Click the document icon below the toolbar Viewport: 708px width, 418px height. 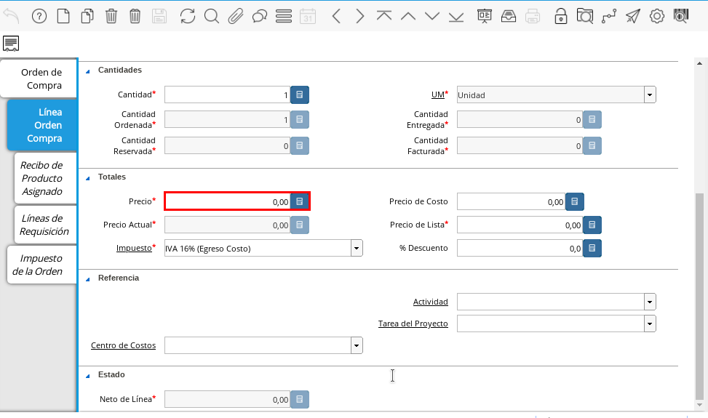(11, 44)
